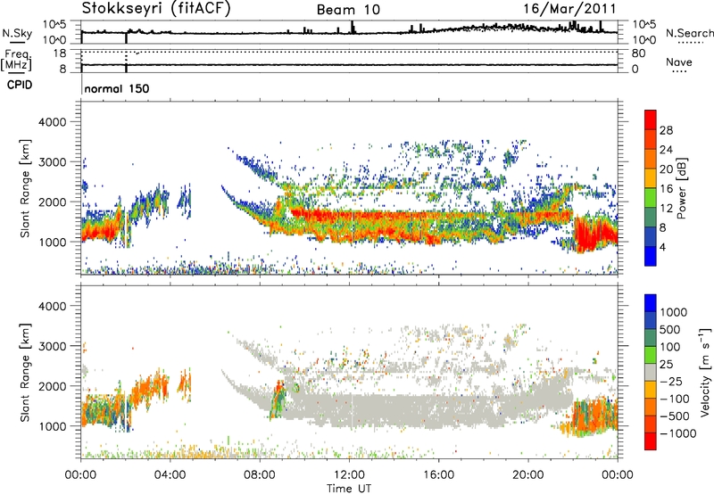The height and width of the screenshot is (494, 714).
Task: Click the 20:00 time axis tick label
Action: tap(527, 475)
